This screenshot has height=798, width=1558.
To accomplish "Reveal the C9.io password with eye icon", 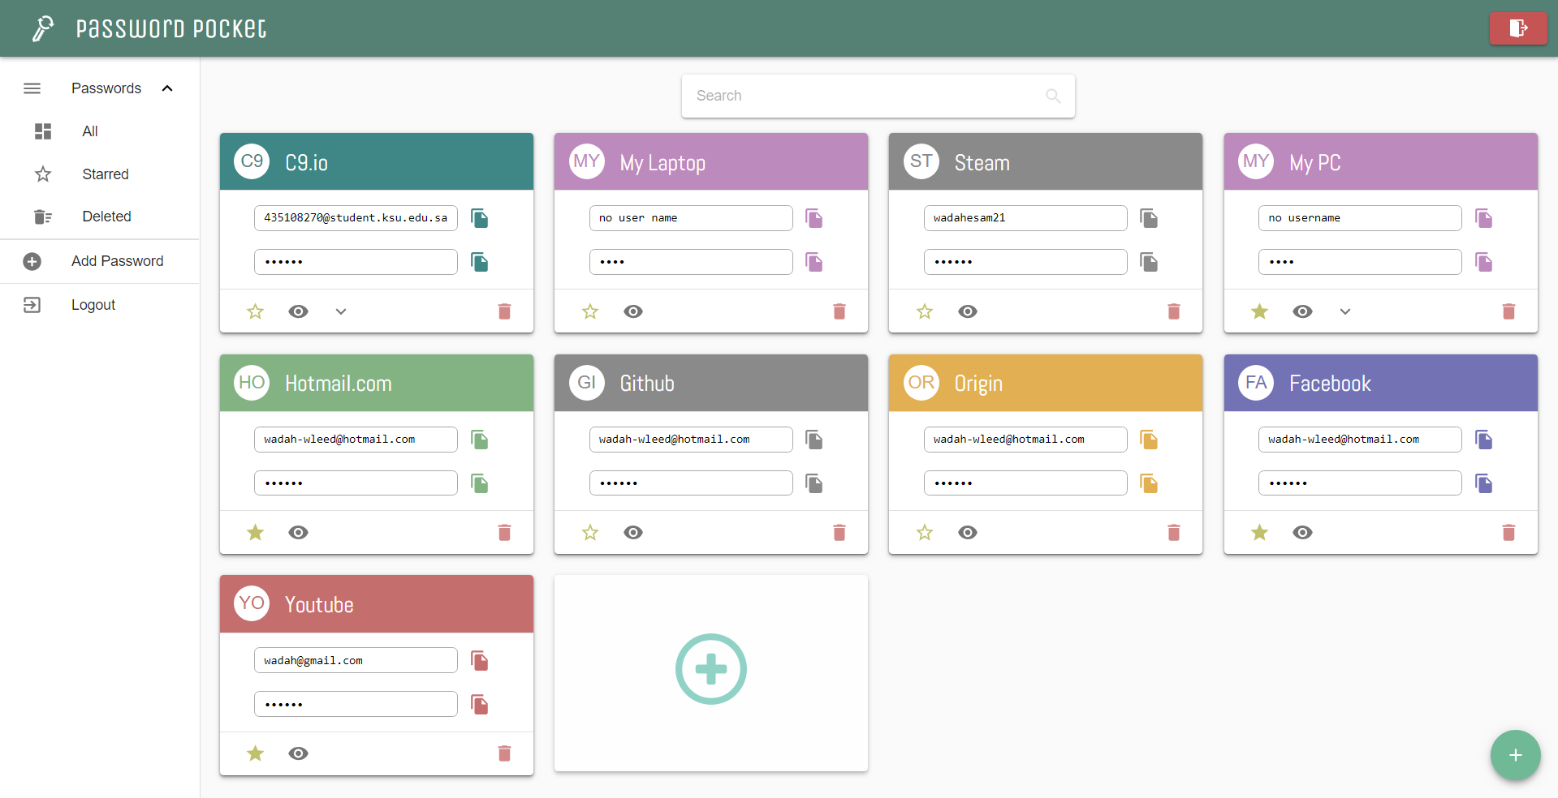I will click(x=299, y=311).
